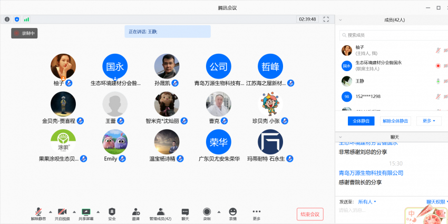Screen dimensions: 448x224
Task: Expand audio options arrow beside 解除静音
Action: click(x=50, y=212)
